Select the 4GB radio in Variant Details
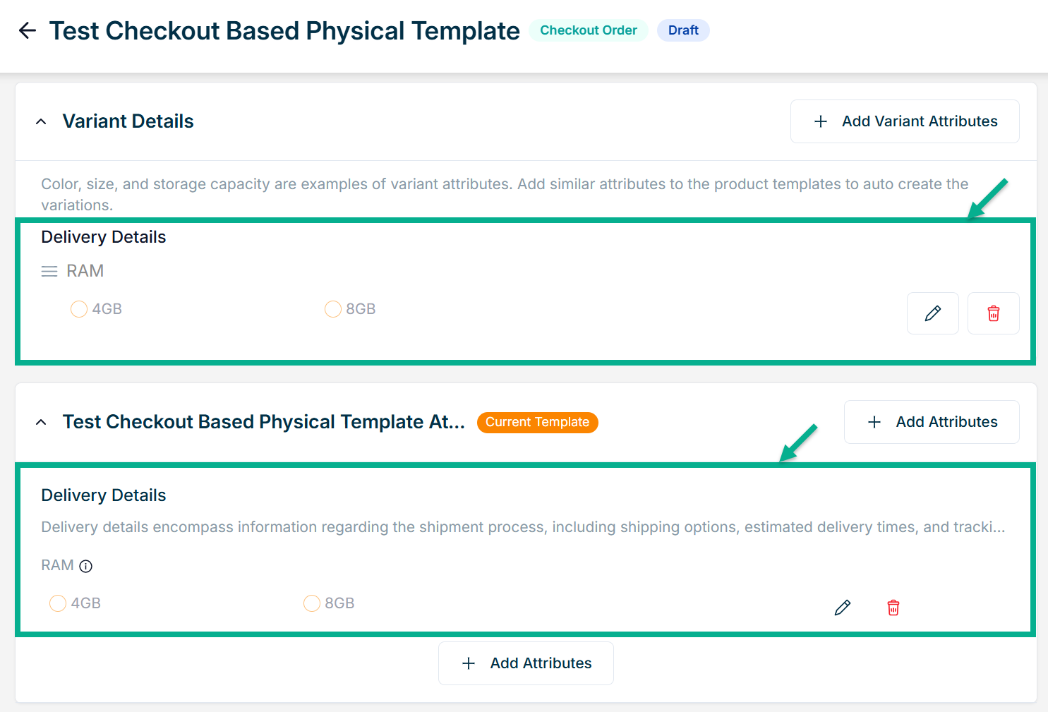This screenshot has width=1048, height=712. 79,309
